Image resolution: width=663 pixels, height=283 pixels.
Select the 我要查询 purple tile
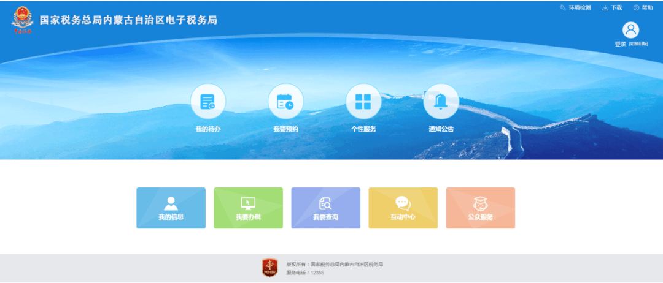[325, 208]
